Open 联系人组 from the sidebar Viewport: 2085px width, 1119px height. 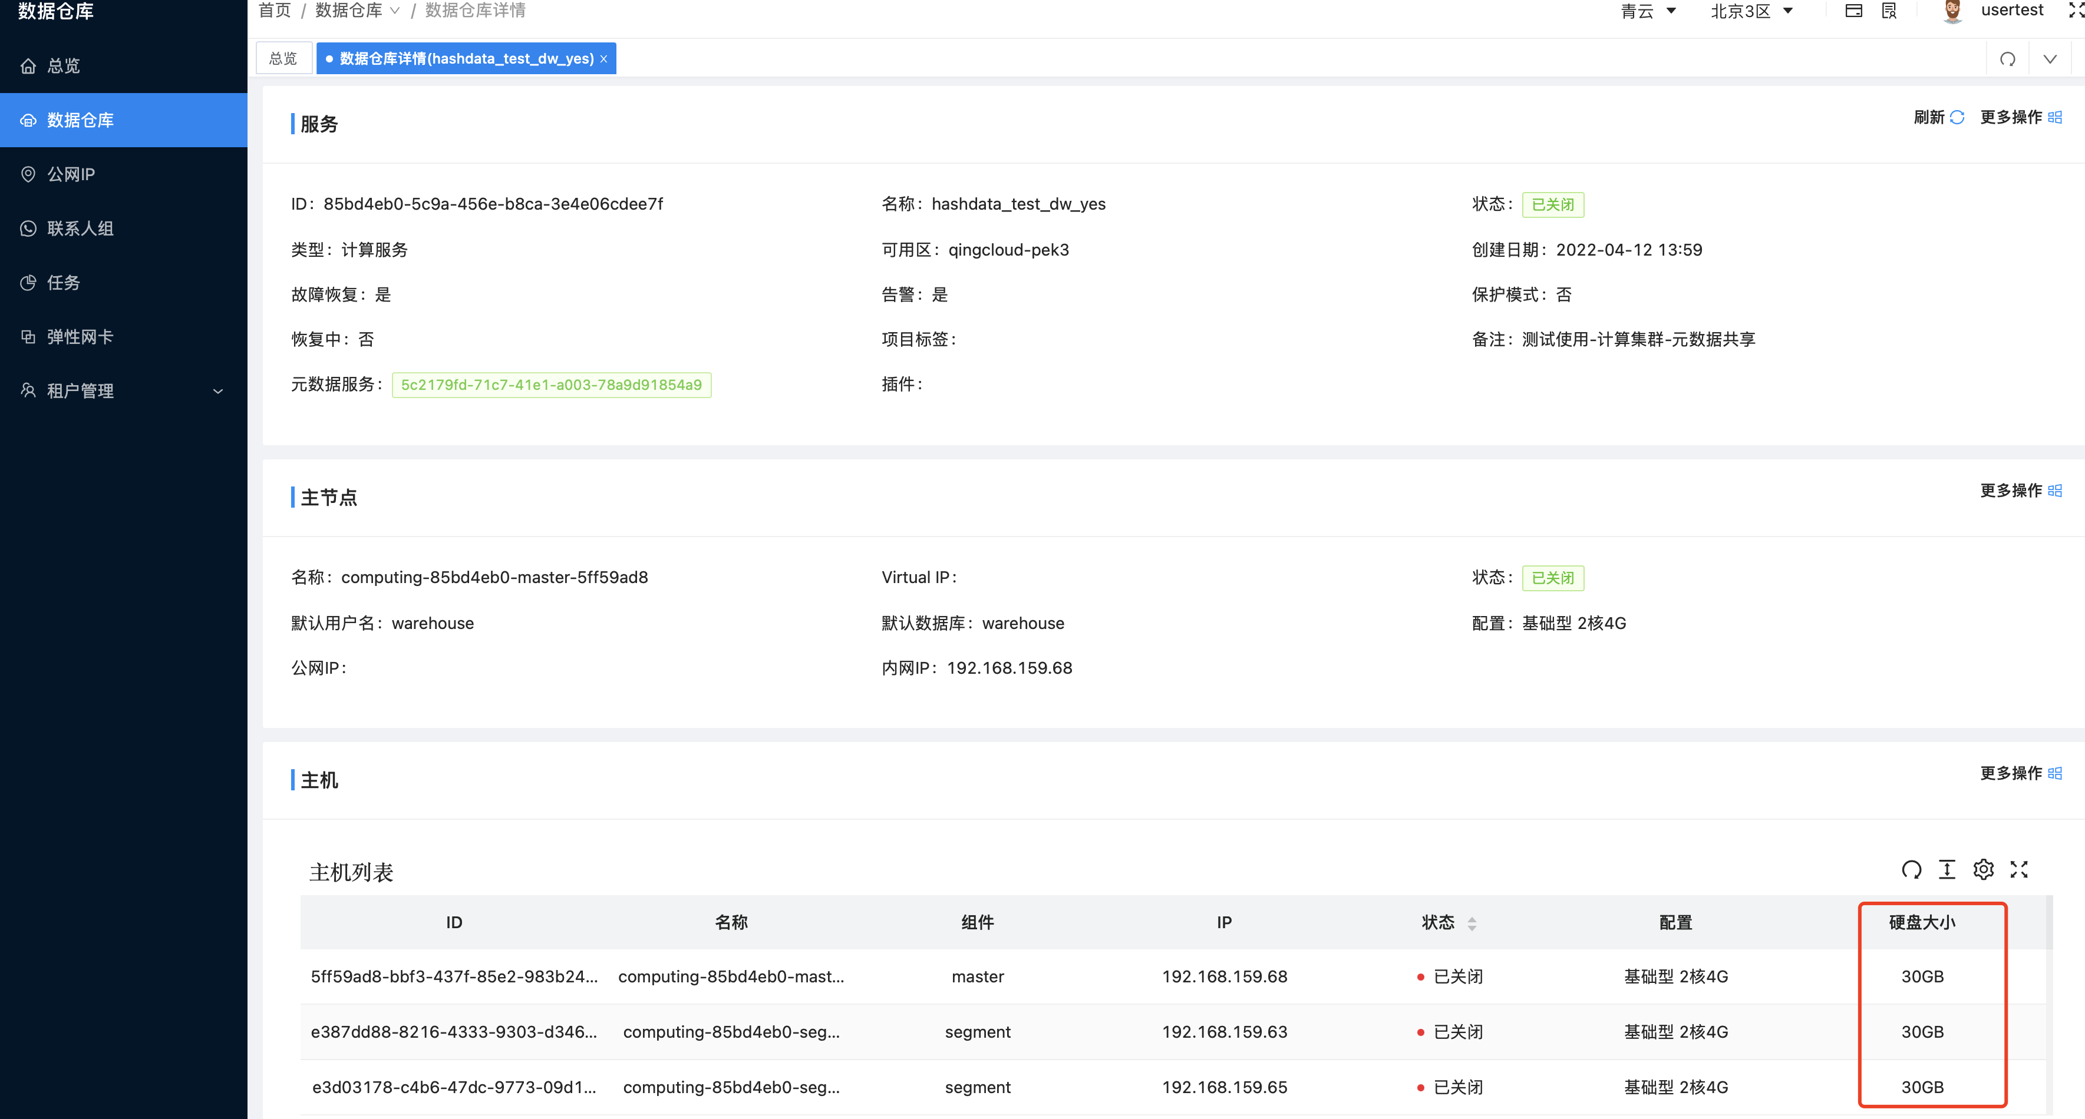coord(80,228)
